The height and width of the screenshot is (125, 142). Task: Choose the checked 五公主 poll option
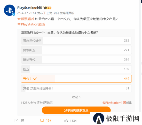click(76, 79)
